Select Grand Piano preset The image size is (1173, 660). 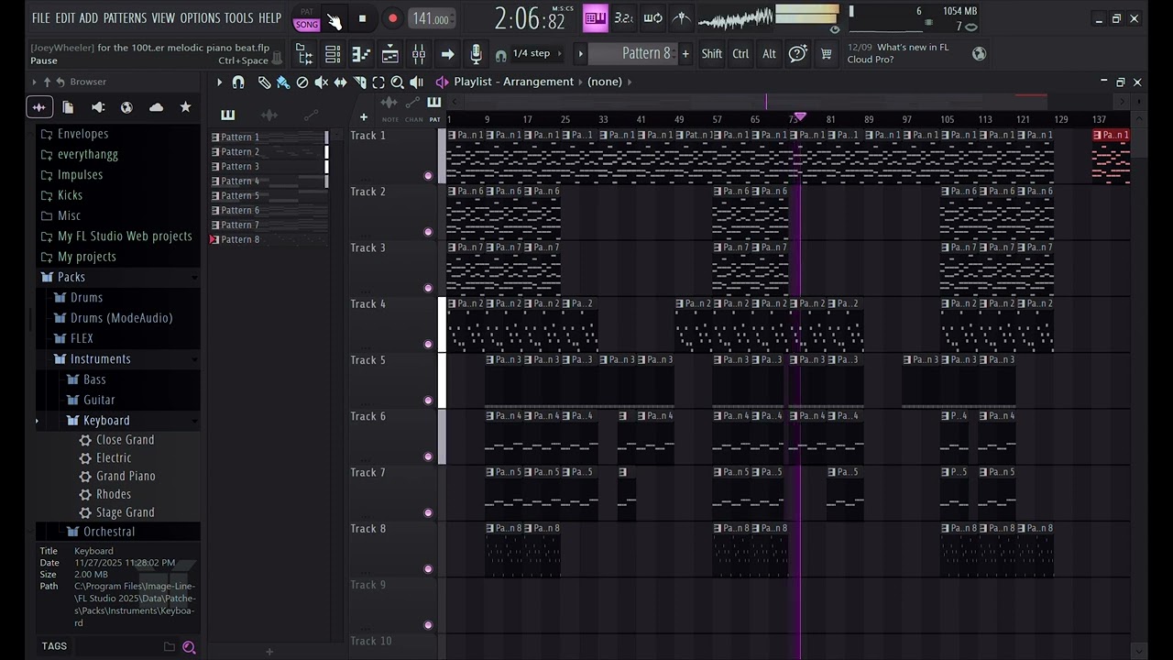pos(126,477)
